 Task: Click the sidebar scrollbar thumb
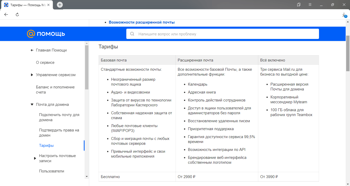point(87,67)
